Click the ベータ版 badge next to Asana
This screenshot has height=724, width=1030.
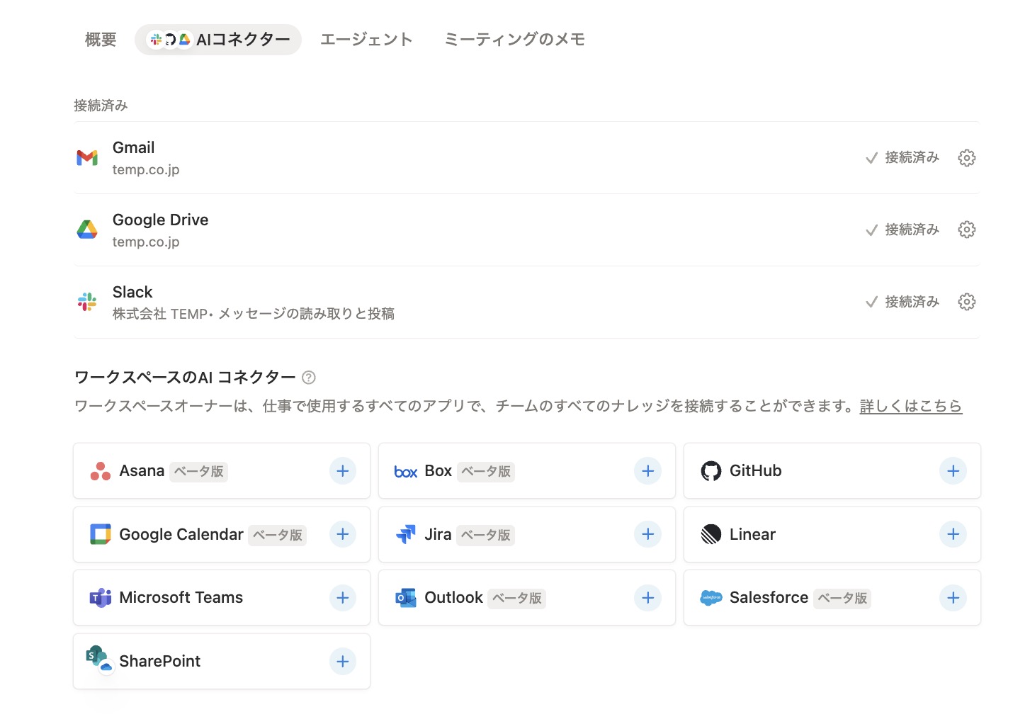tap(198, 472)
